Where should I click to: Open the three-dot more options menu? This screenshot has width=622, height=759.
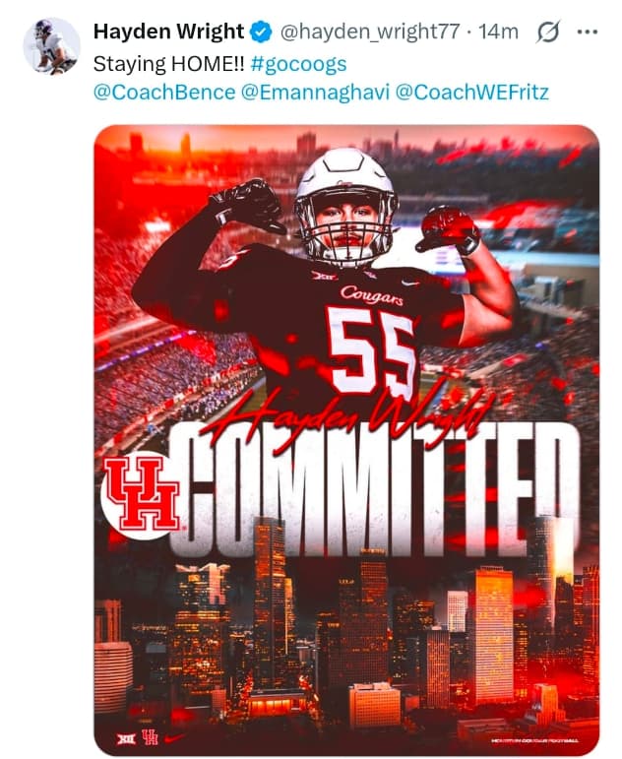click(587, 32)
